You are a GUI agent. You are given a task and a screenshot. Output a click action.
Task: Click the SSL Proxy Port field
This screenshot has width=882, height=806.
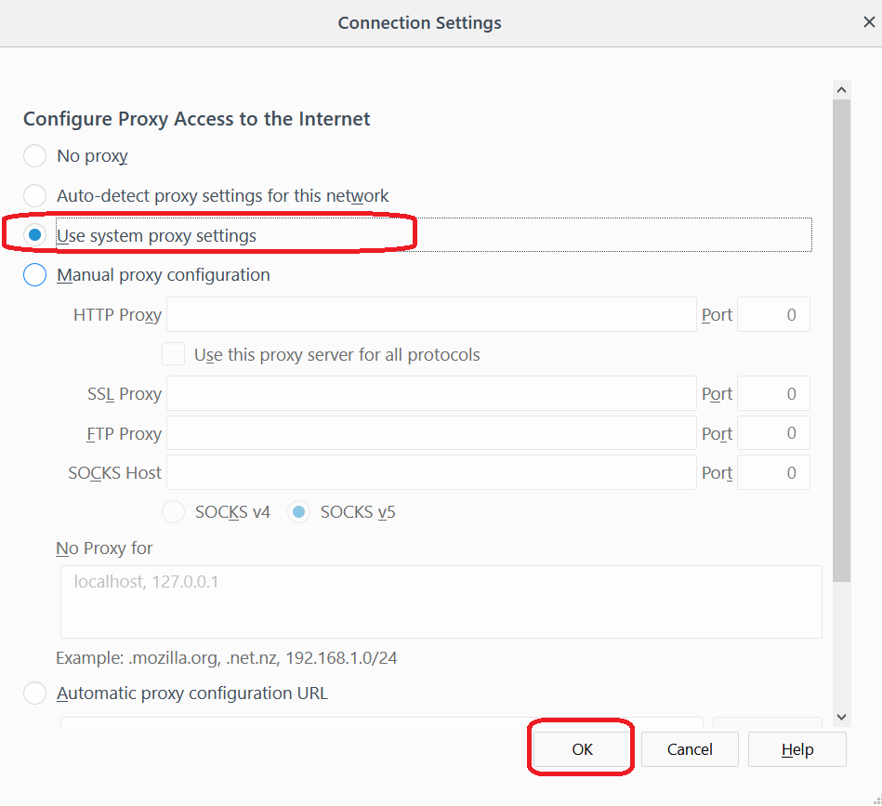coord(775,394)
